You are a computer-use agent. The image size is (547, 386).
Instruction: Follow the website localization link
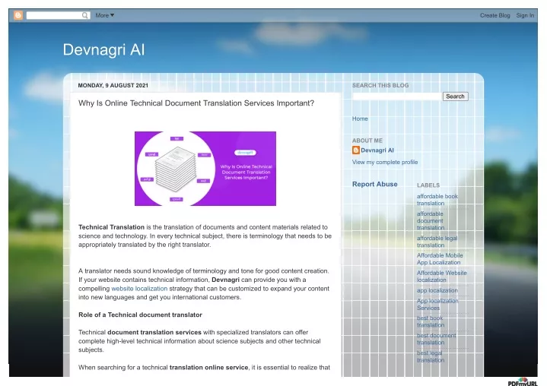[139, 289]
